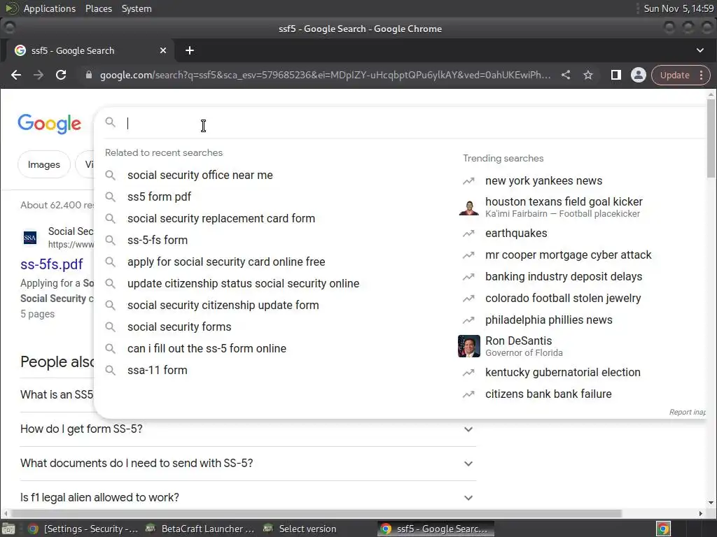The width and height of the screenshot is (717, 537).
Task: Expand What documents do I need question
Action: pos(248,464)
